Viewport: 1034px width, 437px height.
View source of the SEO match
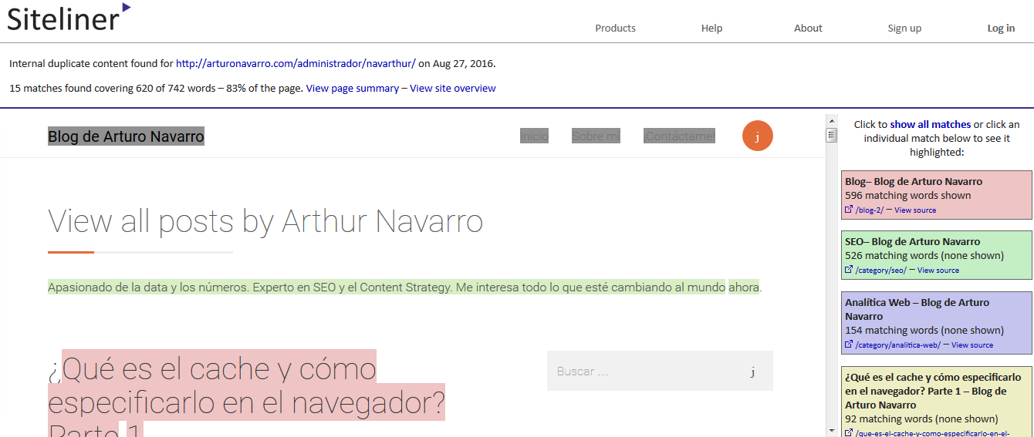938,270
